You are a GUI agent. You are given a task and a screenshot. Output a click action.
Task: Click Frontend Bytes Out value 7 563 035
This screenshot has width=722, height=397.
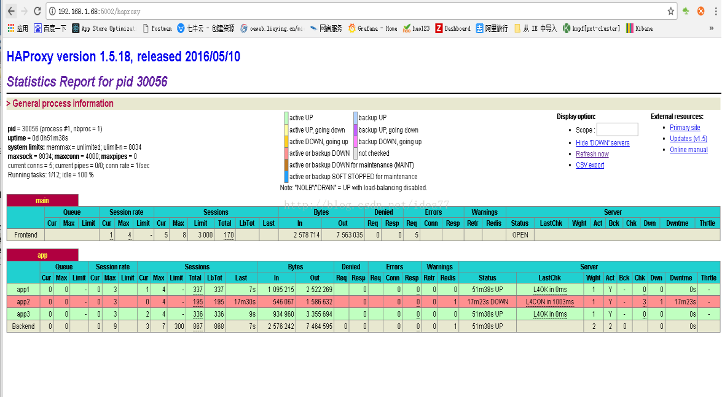pyautogui.click(x=350, y=235)
